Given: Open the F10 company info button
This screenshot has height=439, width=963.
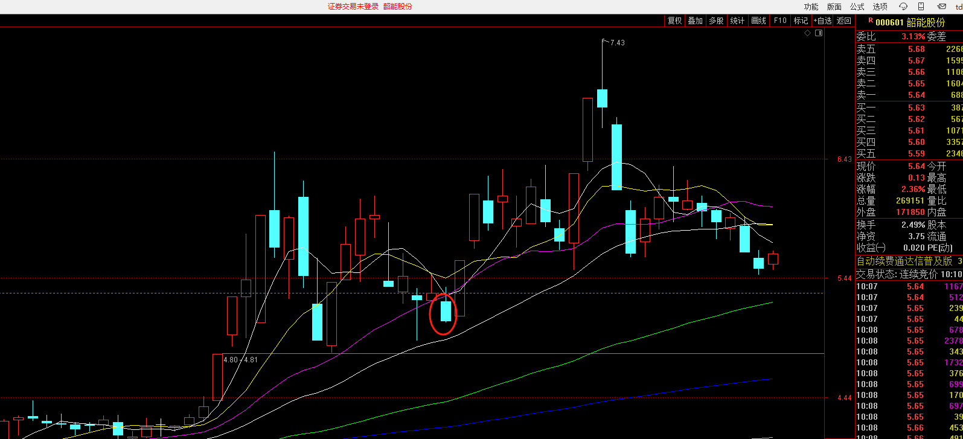Looking at the screenshot, I should tap(780, 21).
